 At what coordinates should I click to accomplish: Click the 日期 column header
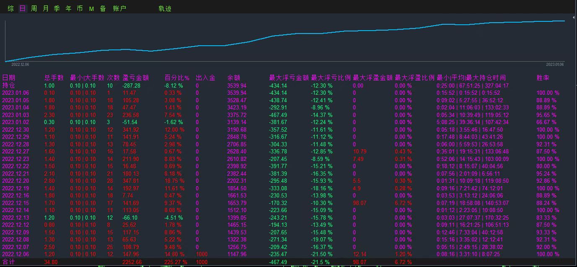click(9, 78)
